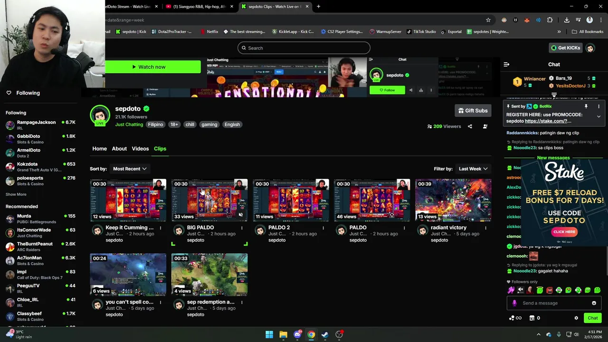Open the Most Recent sort dropdown
This screenshot has height=342, width=608.
click(x=130, y=169)
